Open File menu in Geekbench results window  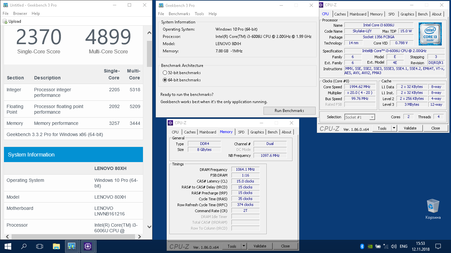pos(6,14)
